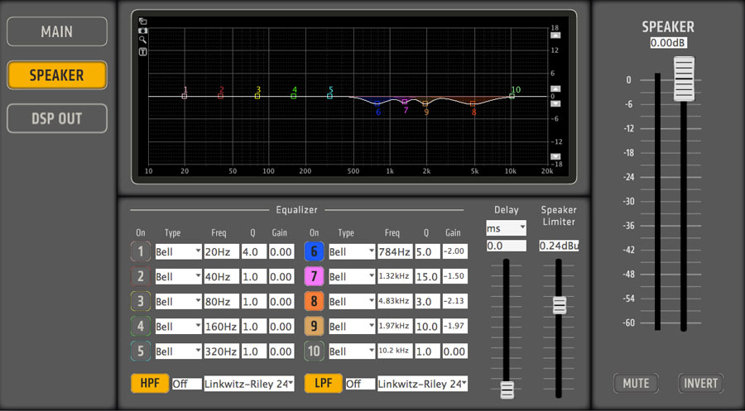Viewport: 745px width, 411px height.
Task: Switch to the MAIN tab
Action: pyautogui.click(x=57, y=31)
